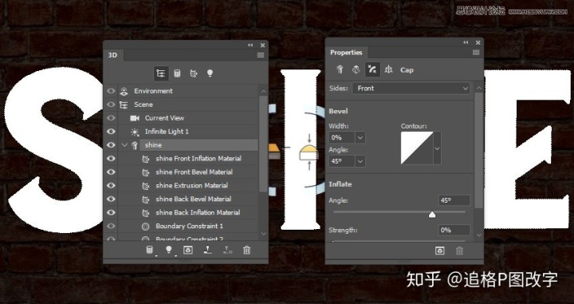Select the Properties panel tab
Image resolution: width=574 pixels, height=304 pixels.
coord(346,53)
